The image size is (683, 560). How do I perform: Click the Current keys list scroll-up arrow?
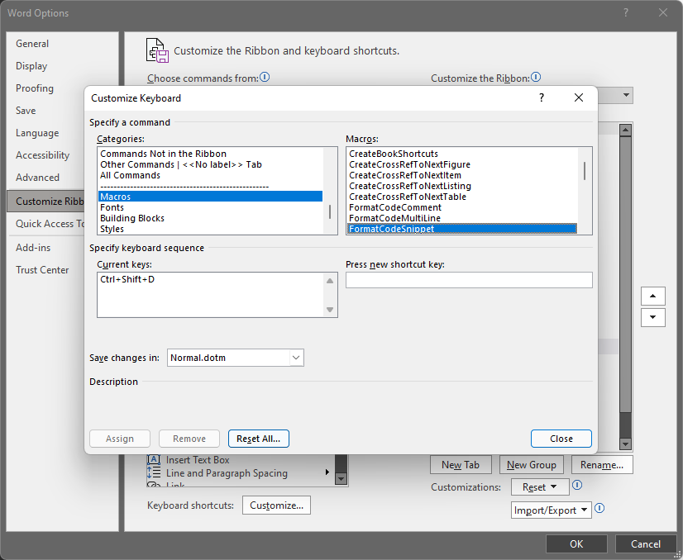pos(330,281)
